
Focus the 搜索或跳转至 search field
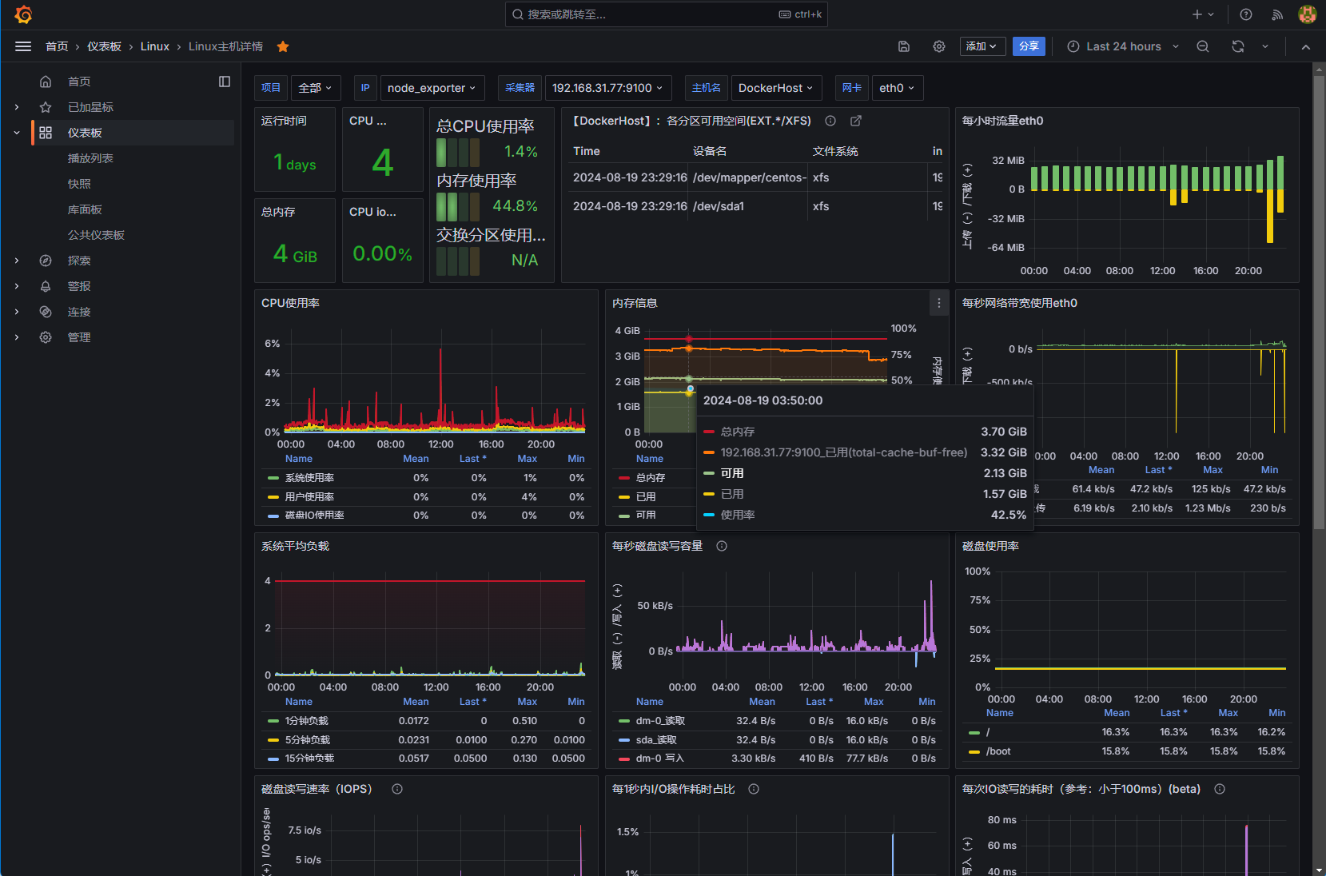pos(666,14)
